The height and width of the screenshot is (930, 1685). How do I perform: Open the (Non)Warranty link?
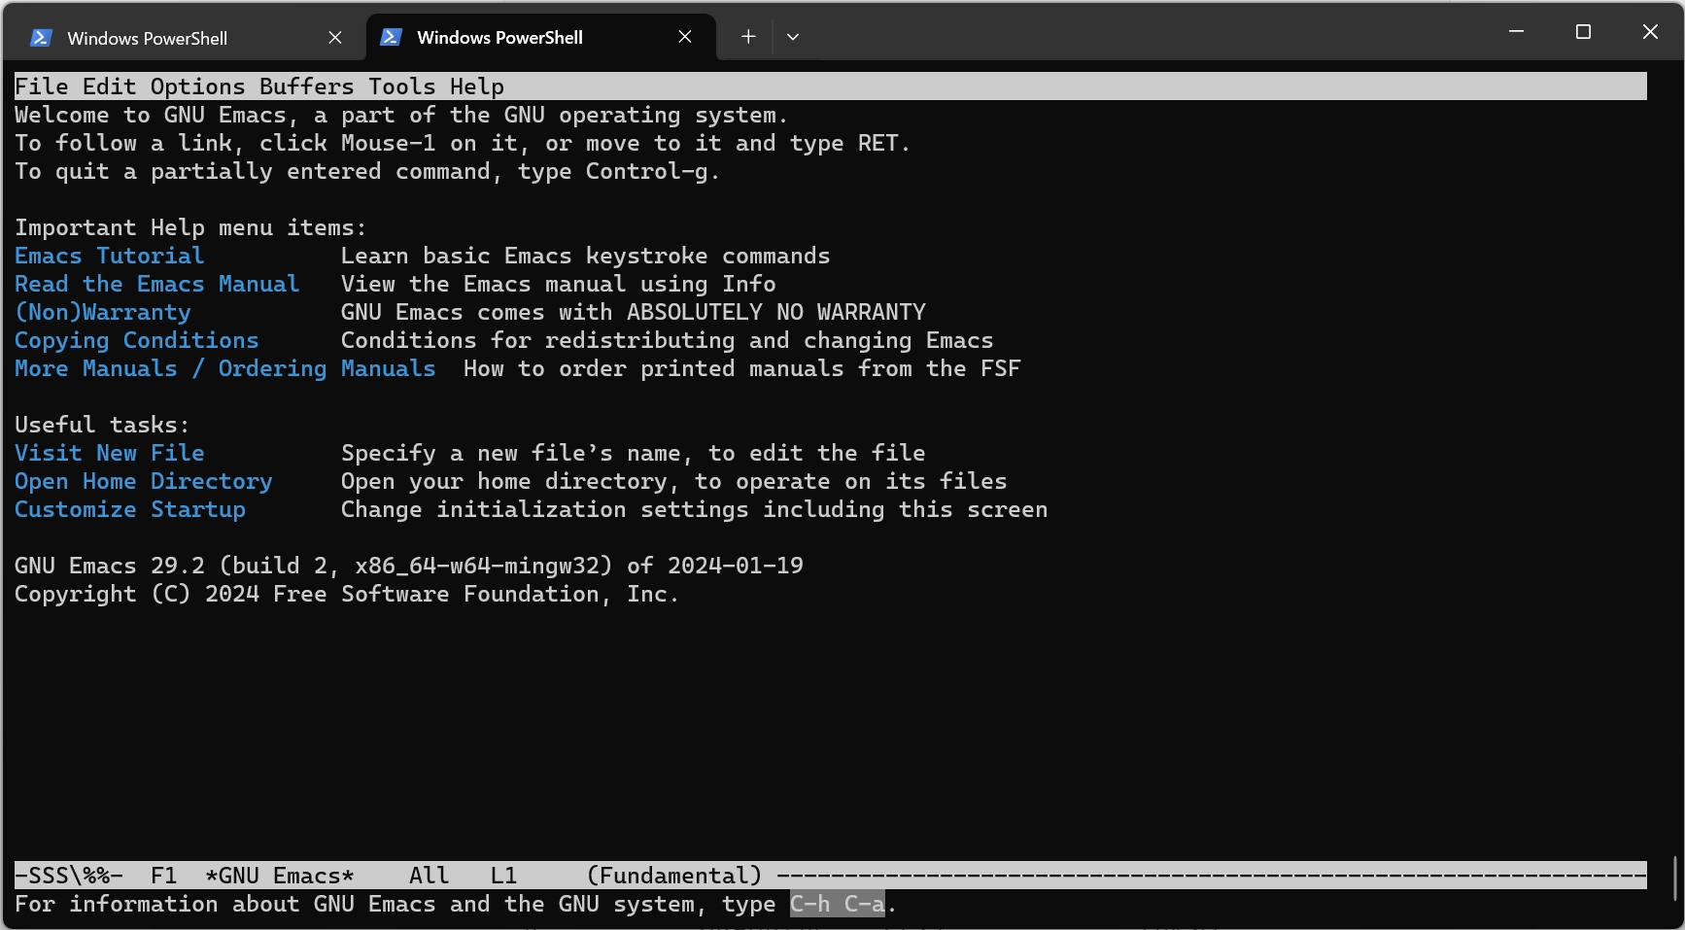click(x=103, y=312)
